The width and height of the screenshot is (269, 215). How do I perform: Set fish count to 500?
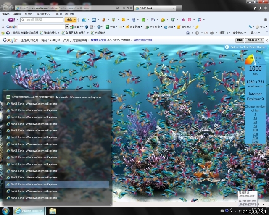click(255, 138)
